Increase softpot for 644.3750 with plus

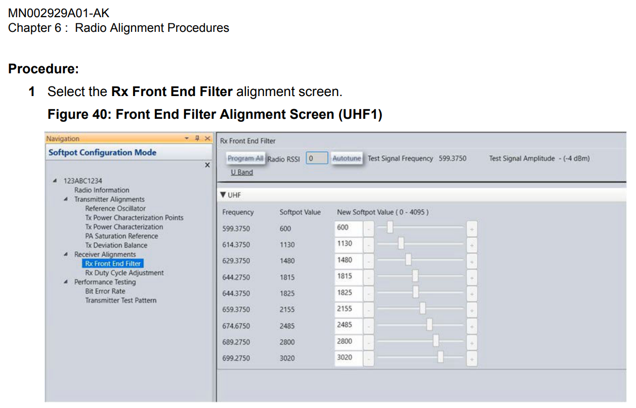click(x=472, y=293)
